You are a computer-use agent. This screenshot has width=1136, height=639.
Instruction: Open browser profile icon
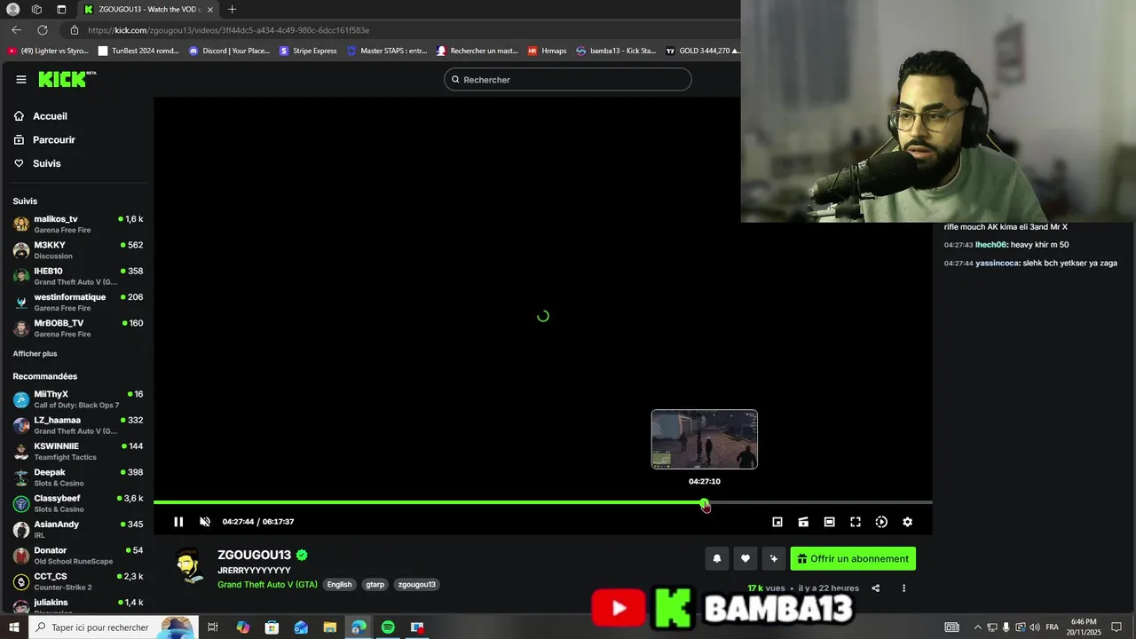[x=13, y=10]
